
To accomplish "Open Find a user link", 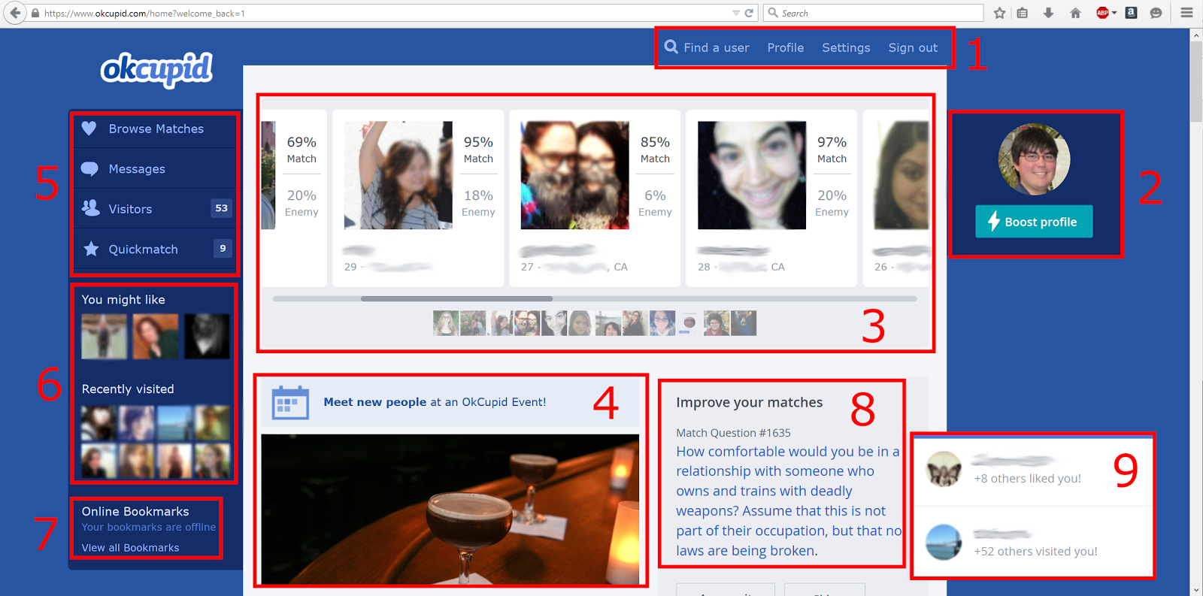I will [x=717, y=47].
